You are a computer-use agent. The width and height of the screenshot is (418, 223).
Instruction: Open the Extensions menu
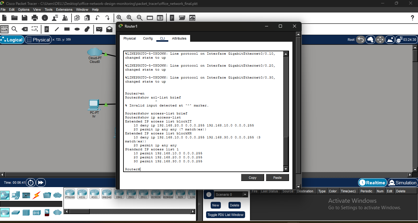(x=64, y=10)
